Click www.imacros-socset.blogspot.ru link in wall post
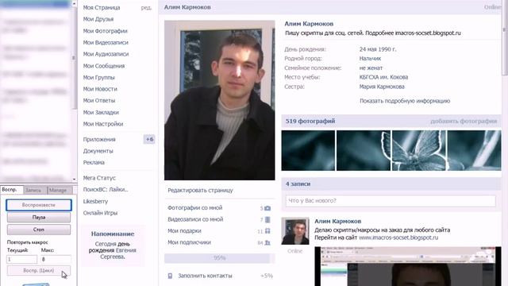The width and height of the screenshot is (508, 286). [398, 238]
